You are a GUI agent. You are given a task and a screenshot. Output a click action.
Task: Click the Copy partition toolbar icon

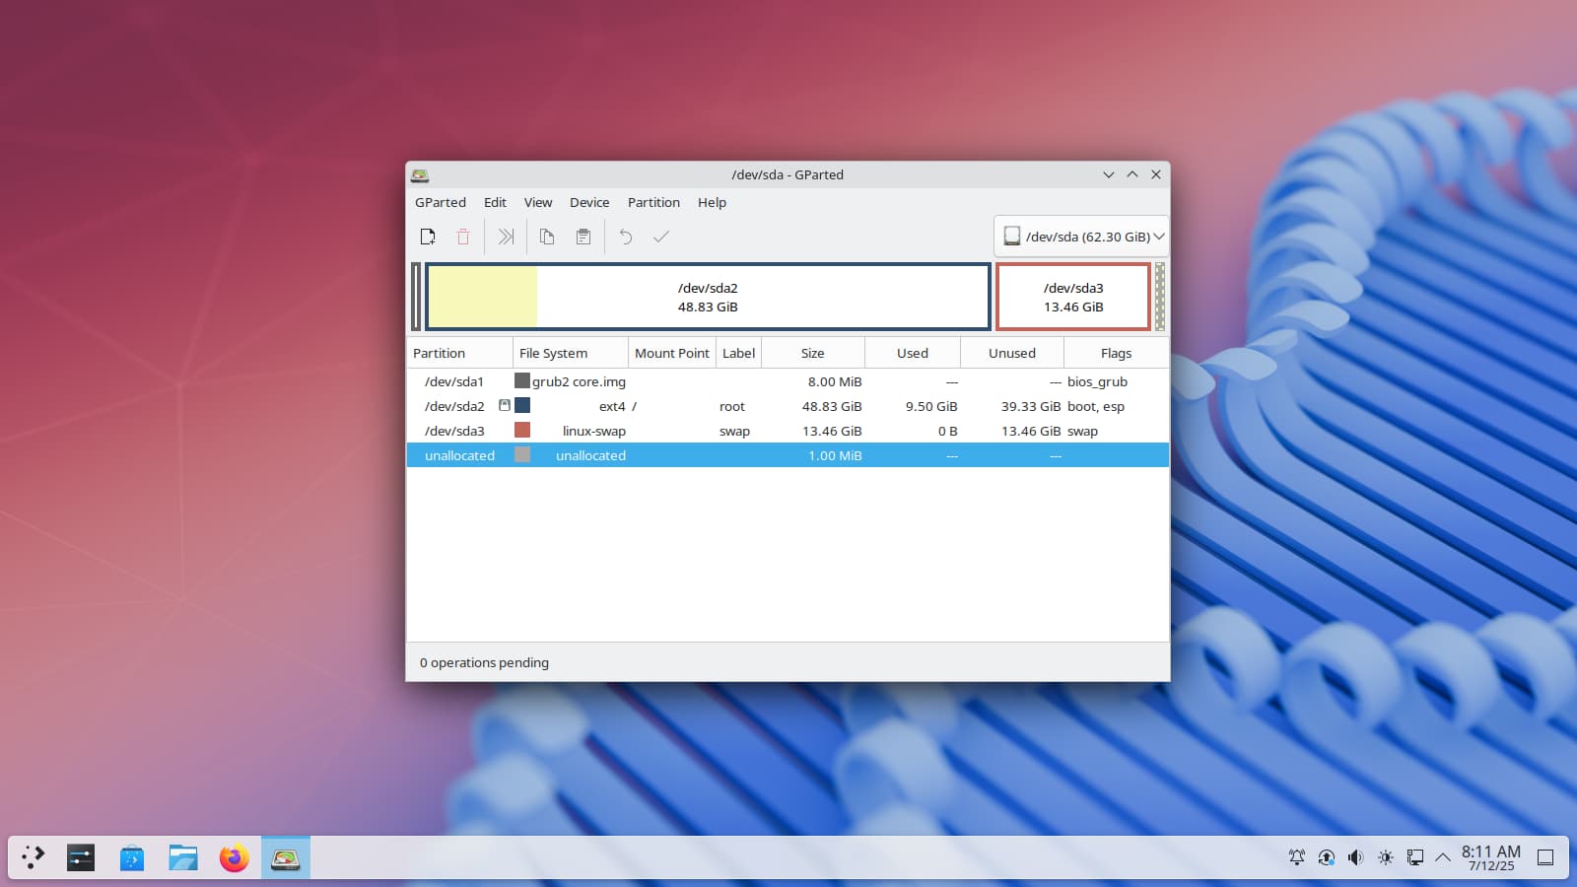click(547, 237)
